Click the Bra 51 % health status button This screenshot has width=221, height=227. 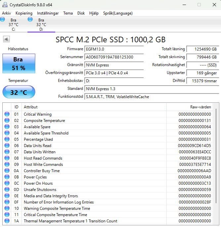(19, 64)
